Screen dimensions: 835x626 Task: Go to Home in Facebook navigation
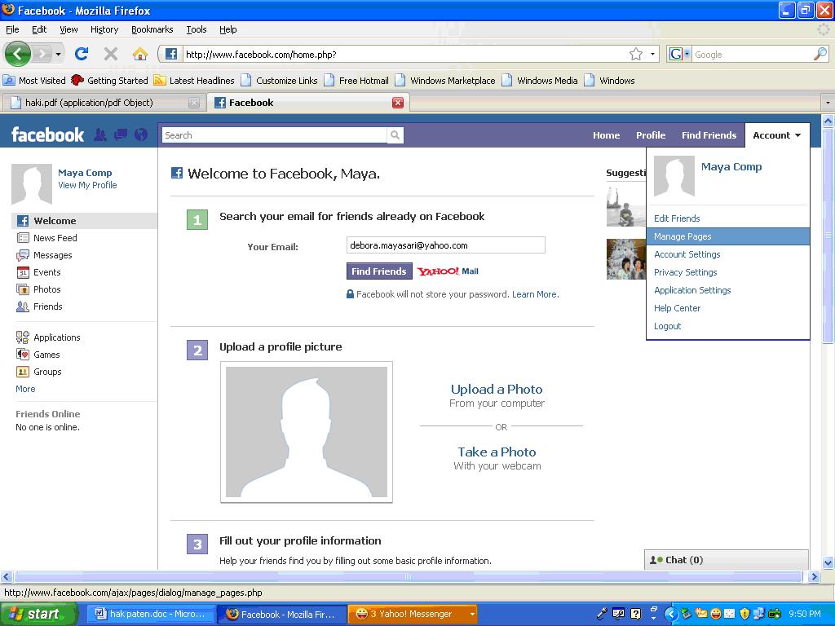tap(606, 135)
